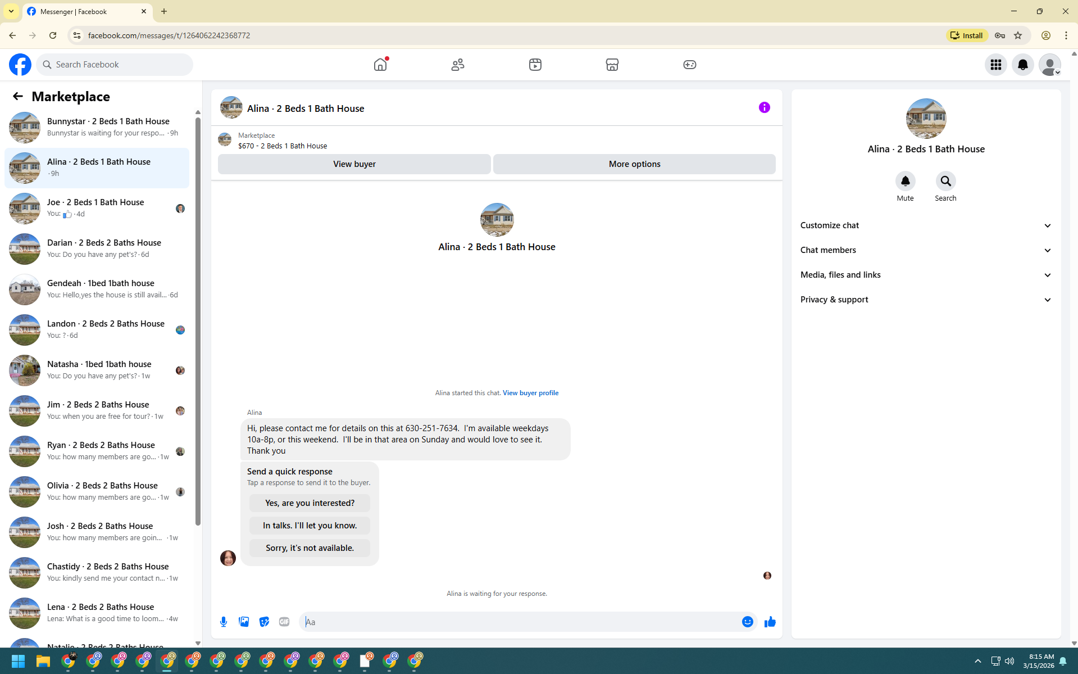Screen dimensions: 1078x674
Task: Open the Chrome profile icon
Action: 1046,35
